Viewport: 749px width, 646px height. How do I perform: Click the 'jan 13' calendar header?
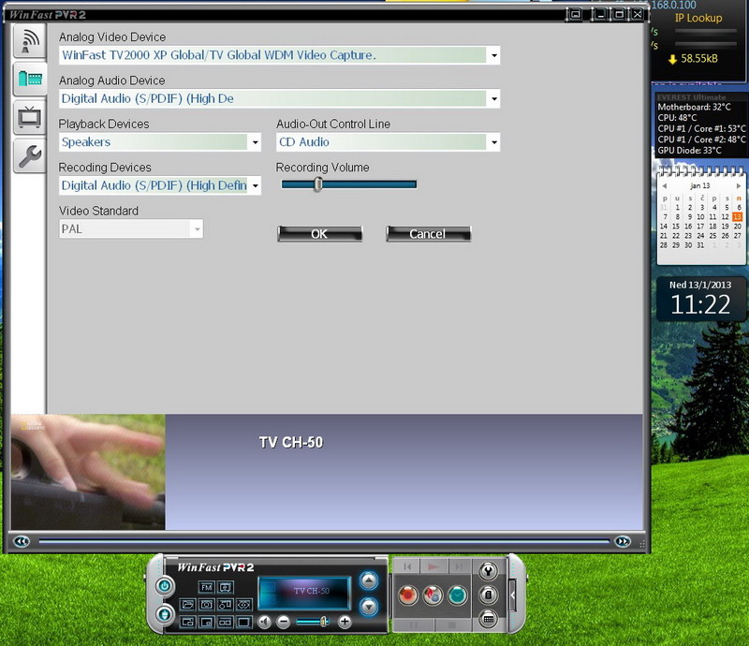700,185
